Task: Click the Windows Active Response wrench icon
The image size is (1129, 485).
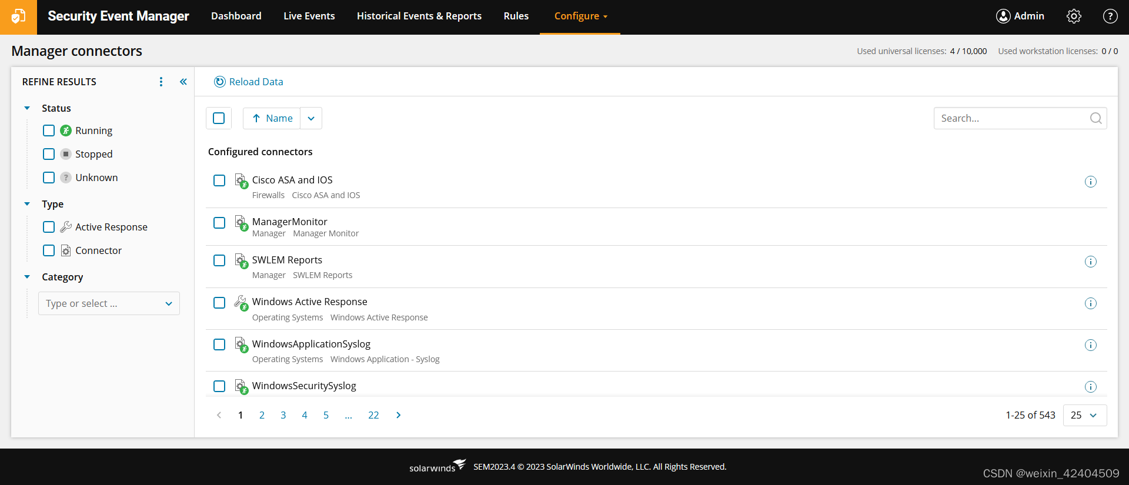Action: (241, 303)
